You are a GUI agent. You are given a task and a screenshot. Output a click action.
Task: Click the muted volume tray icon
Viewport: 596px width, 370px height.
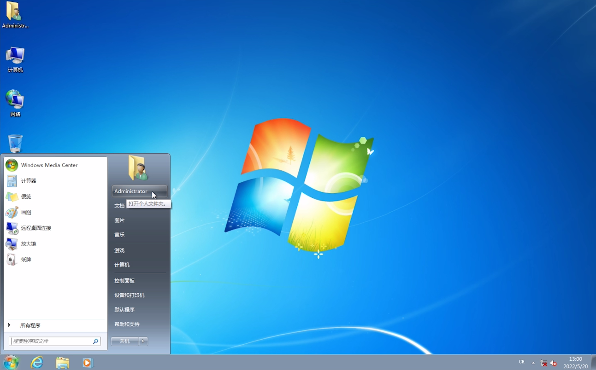pyautogui.click(x=554, y=363)
